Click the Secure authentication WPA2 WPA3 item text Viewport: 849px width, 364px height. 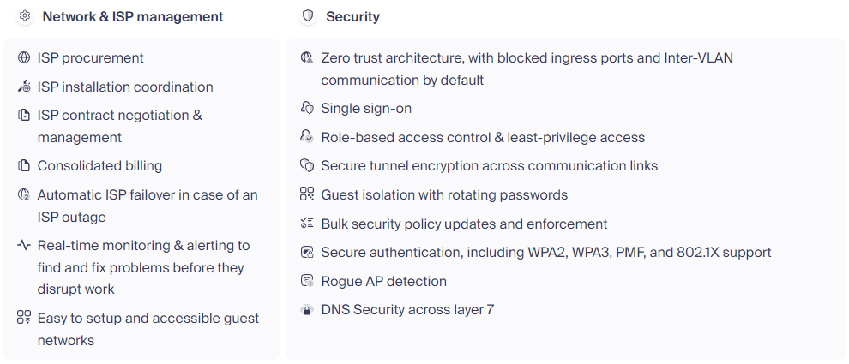(546, 252)
